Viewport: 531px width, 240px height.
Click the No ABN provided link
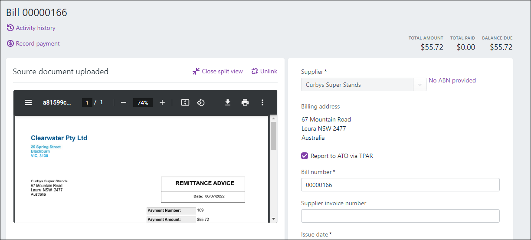[x=452, y=80]
